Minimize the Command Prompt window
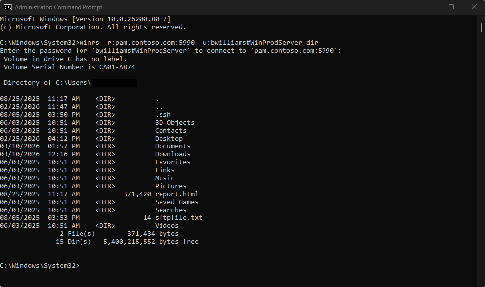This screenshot has width=485, height=287. pos(428,7)
